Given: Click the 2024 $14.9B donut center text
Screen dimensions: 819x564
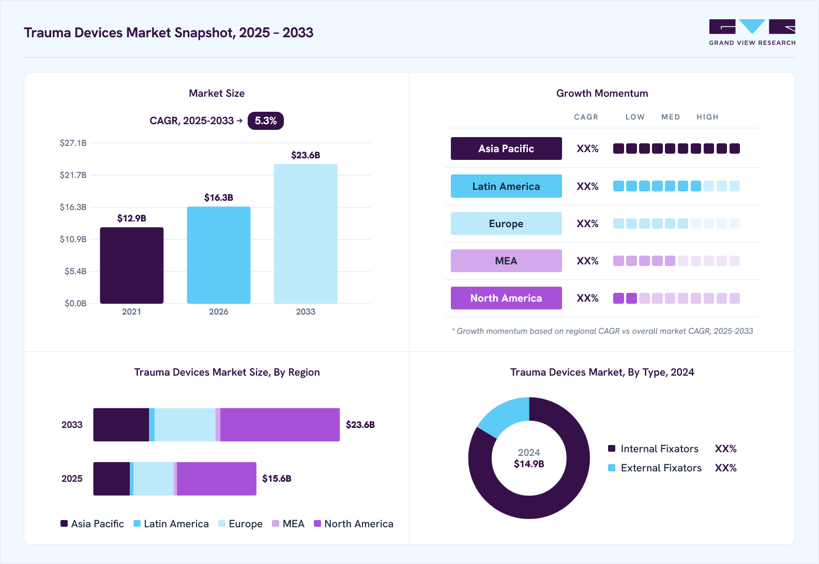Looking at the screenshot, I should (529, 458).
